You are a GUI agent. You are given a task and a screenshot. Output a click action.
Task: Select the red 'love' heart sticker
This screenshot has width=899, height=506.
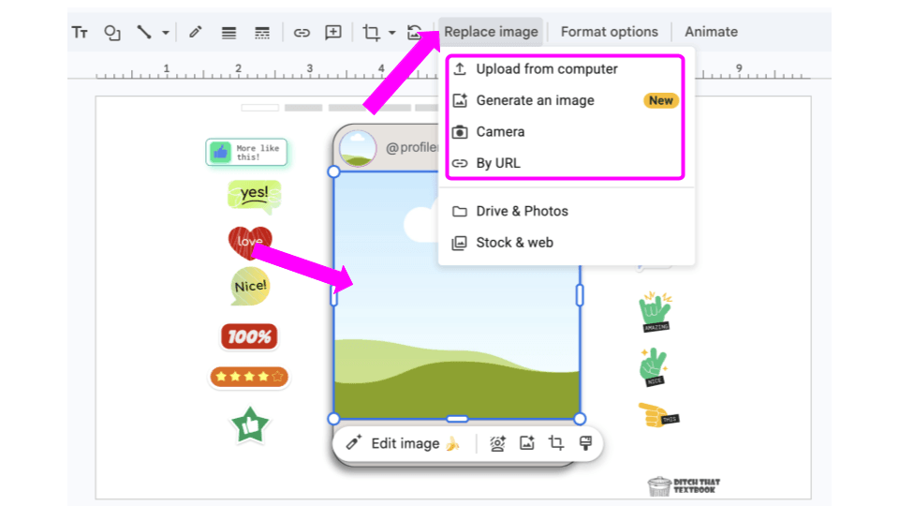click(250, 242)
